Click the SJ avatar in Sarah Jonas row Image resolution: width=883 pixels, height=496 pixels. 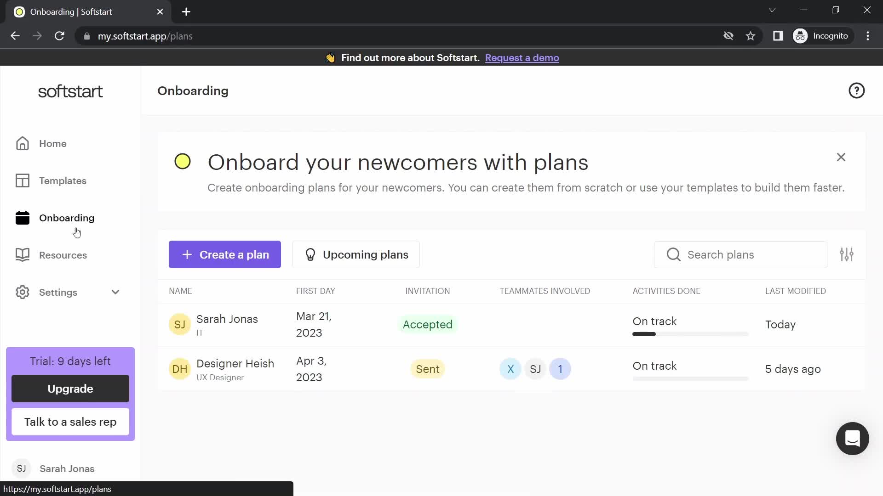[x=180, y=324]
